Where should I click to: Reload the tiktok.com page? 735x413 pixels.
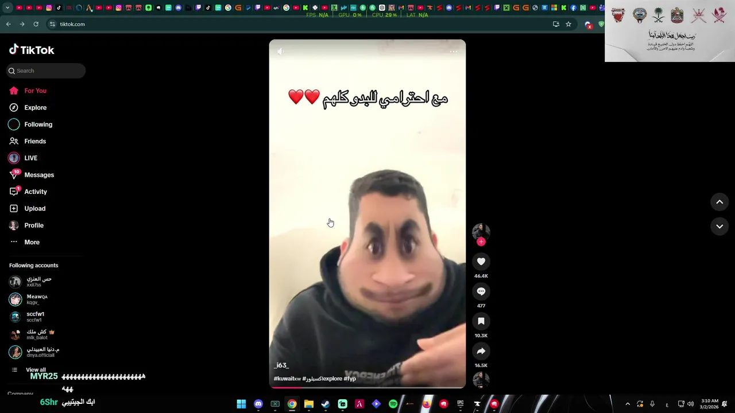[x=36, y=24]
